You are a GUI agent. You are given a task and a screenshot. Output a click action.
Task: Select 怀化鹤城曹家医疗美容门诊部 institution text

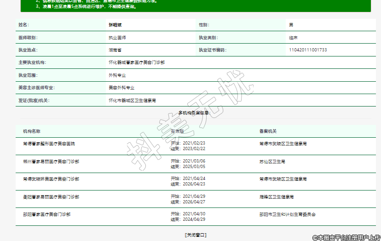(x=136, y=62)
